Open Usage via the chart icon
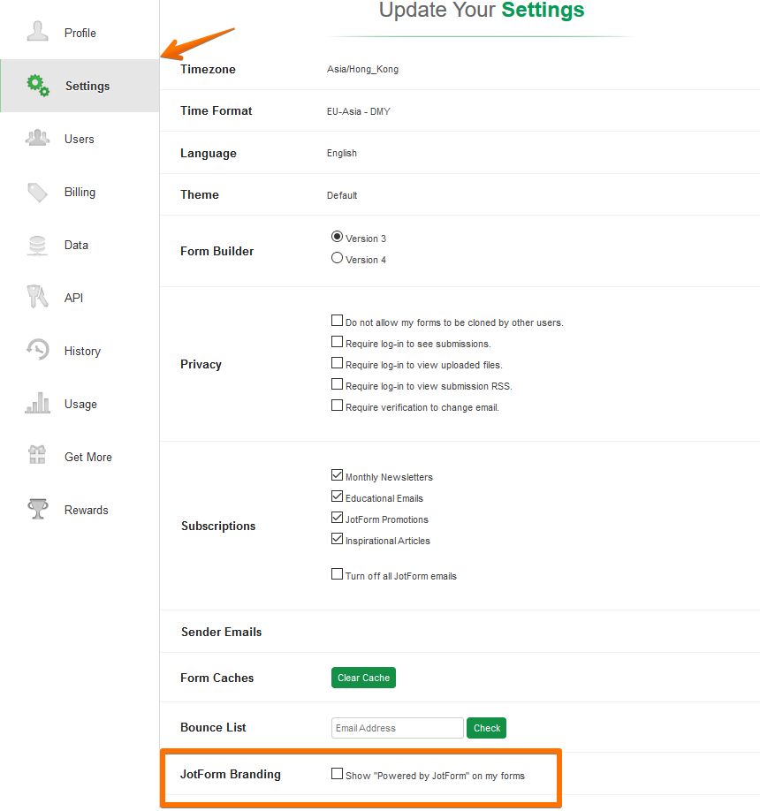This screenshot has height=811, width=760. pos(37,403)
